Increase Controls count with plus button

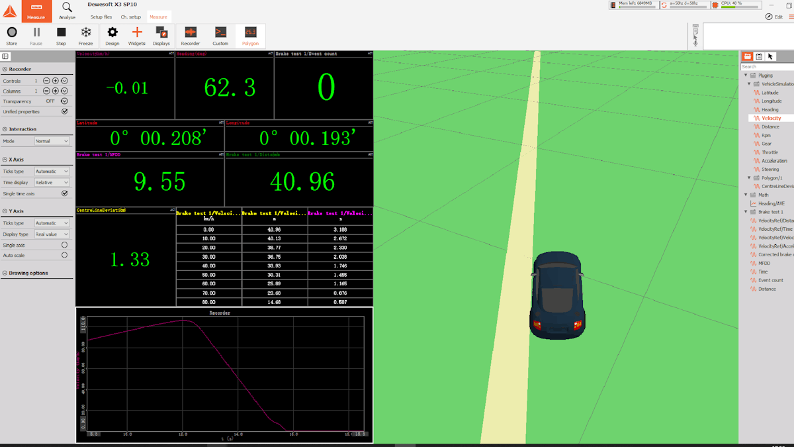(56, 81)
